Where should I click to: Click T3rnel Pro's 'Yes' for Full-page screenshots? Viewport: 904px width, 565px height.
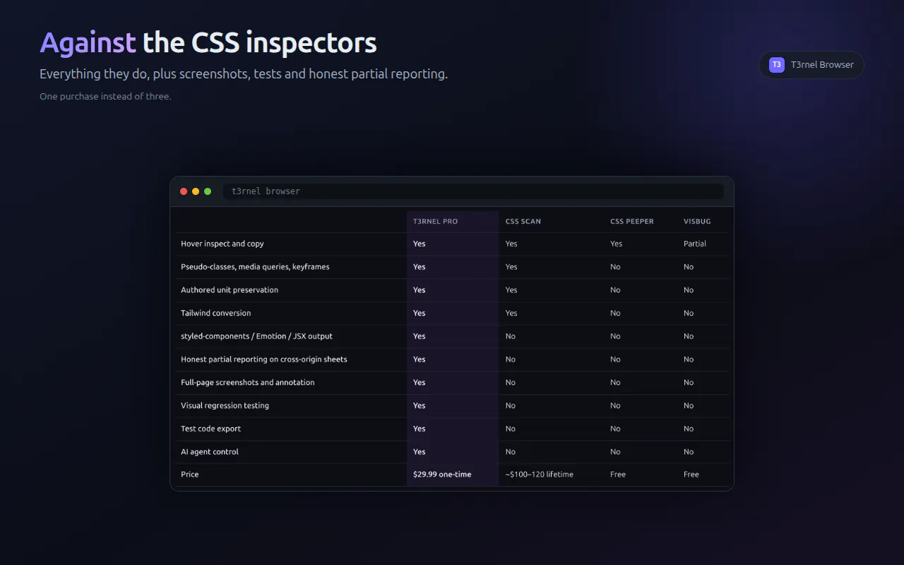click(420, 383)
